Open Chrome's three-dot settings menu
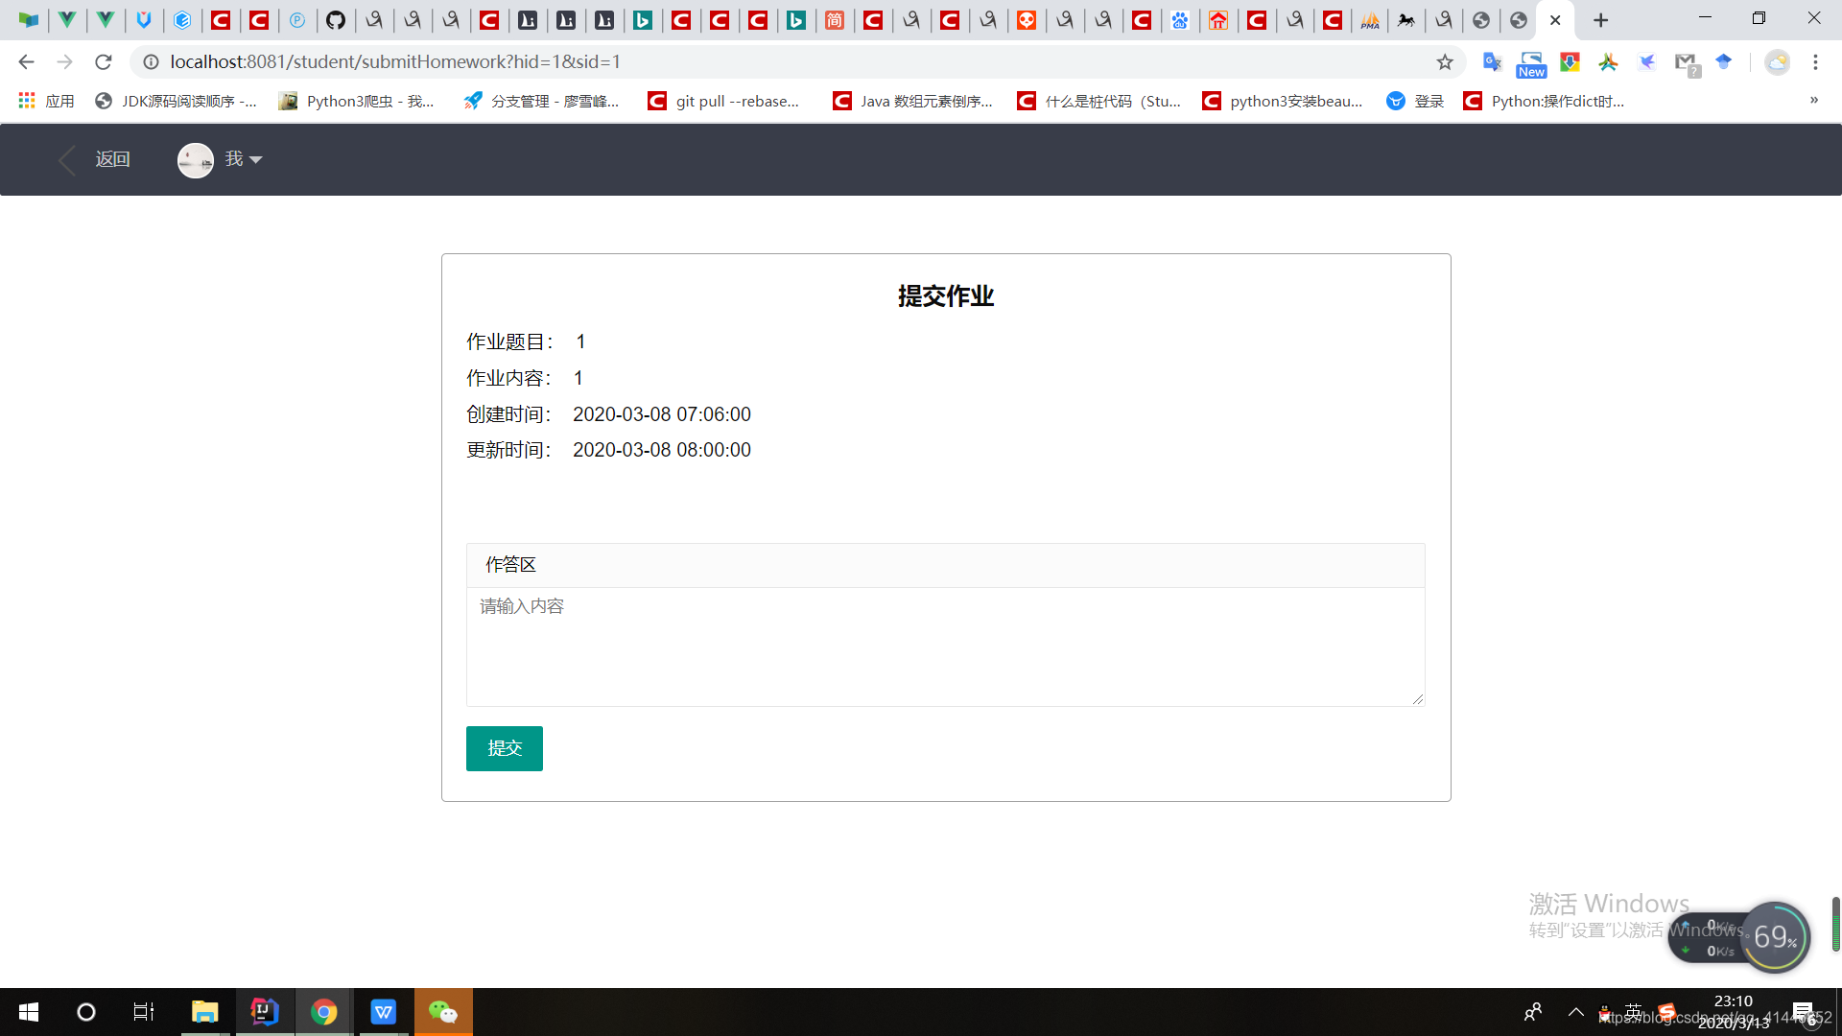This screenshot has height=1036, width=1842. click(x=1815, y=61)
